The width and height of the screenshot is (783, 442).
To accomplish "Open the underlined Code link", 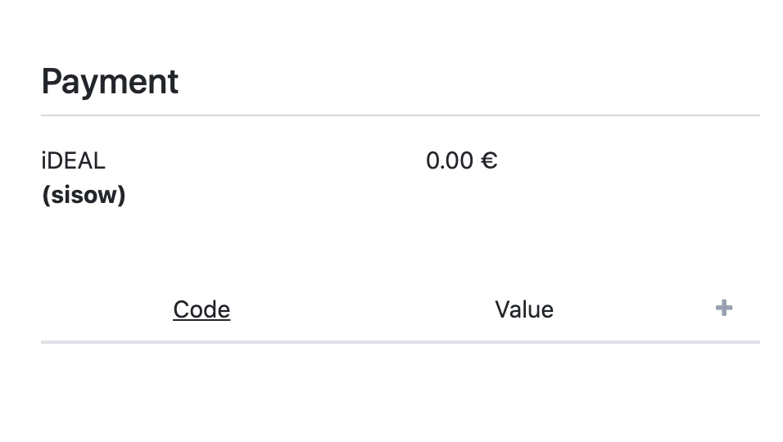I will (x=201, y=309).
